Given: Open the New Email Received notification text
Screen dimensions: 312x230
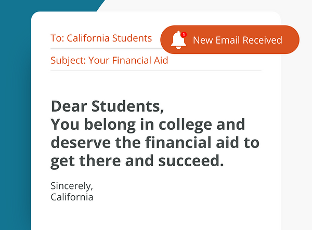Looking at the screenshot, I should click(x=238, y=40).
